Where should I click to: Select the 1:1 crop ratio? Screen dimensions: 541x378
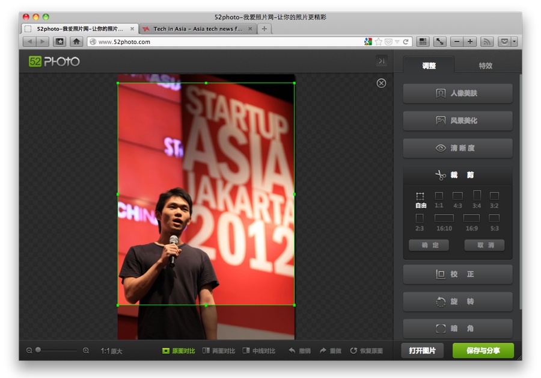point(439,200)
